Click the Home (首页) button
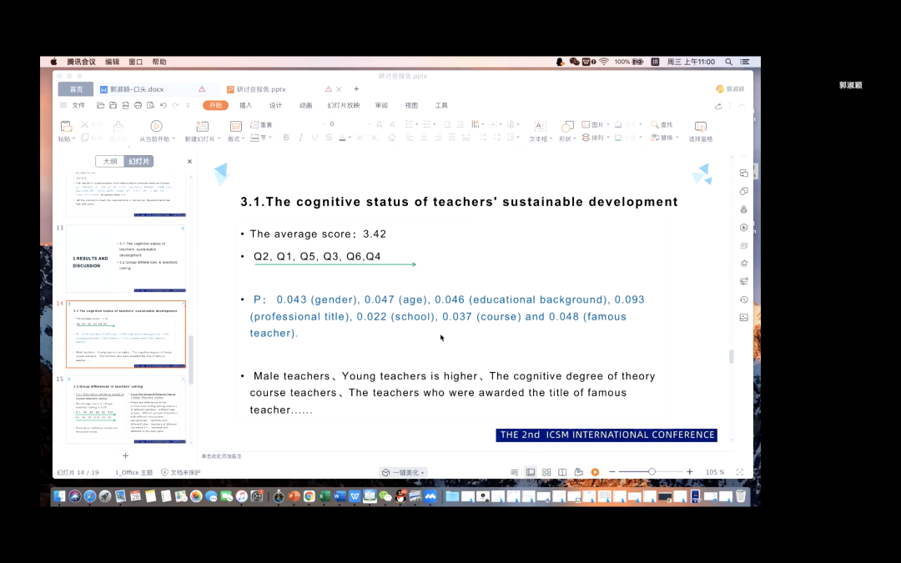 click(x=76, y=89)
